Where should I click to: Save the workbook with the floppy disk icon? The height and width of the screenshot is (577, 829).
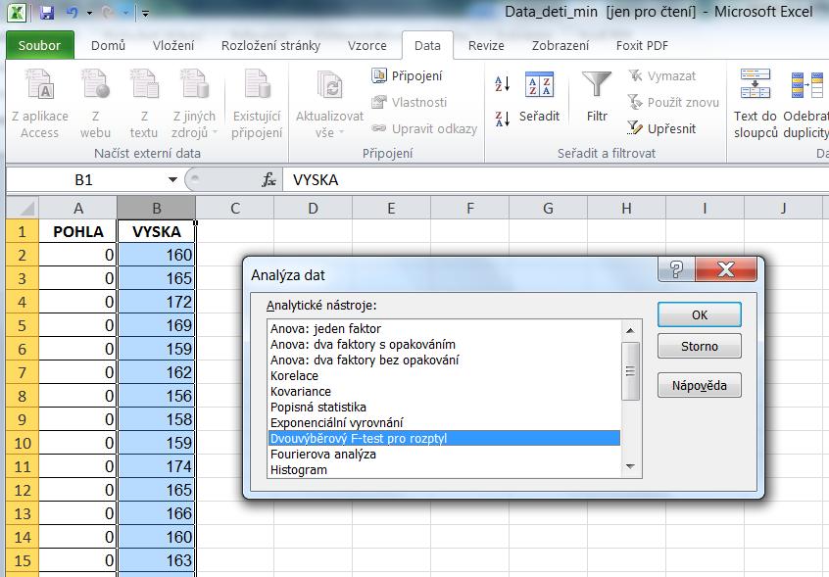(48, 13)
